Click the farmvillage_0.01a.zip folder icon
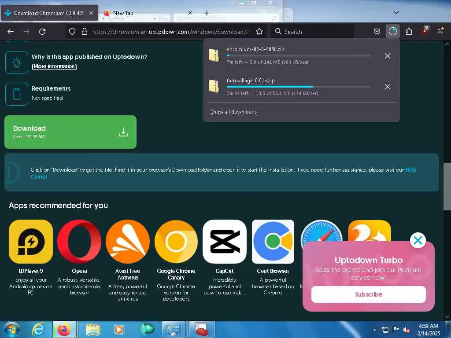Viewport: 451px width, 338px height. (x=214, y=86)
